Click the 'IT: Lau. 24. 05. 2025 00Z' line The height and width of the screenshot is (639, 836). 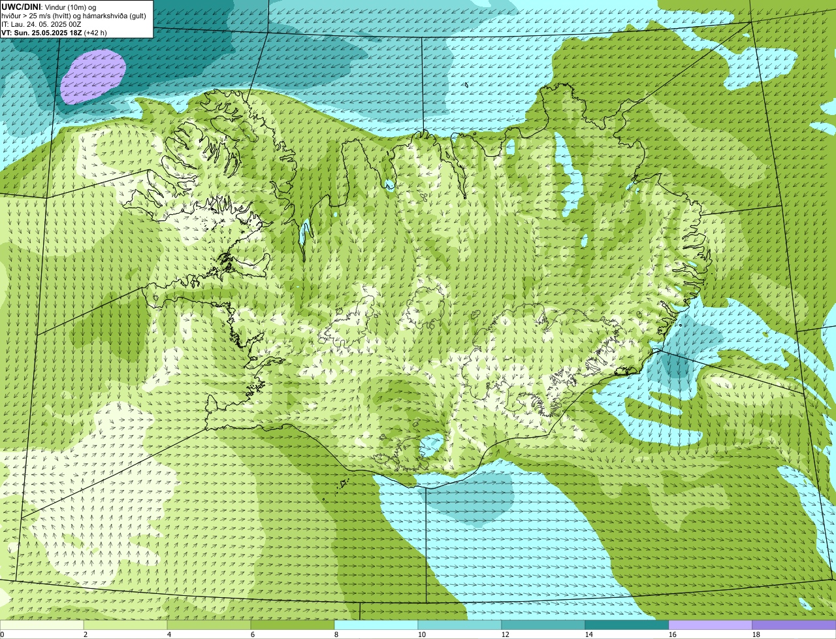tap(42, 24)
